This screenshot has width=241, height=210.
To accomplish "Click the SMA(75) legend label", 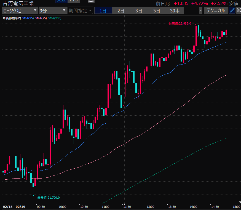I will coord(41,18).
